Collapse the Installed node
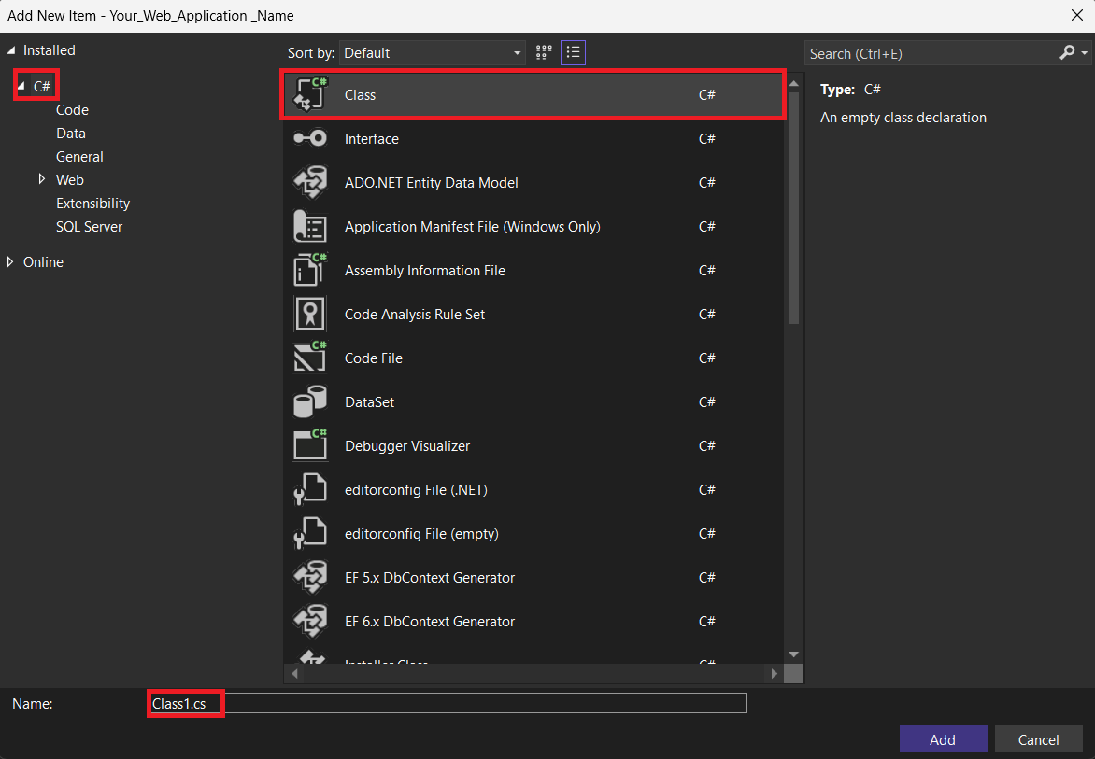 11,50
